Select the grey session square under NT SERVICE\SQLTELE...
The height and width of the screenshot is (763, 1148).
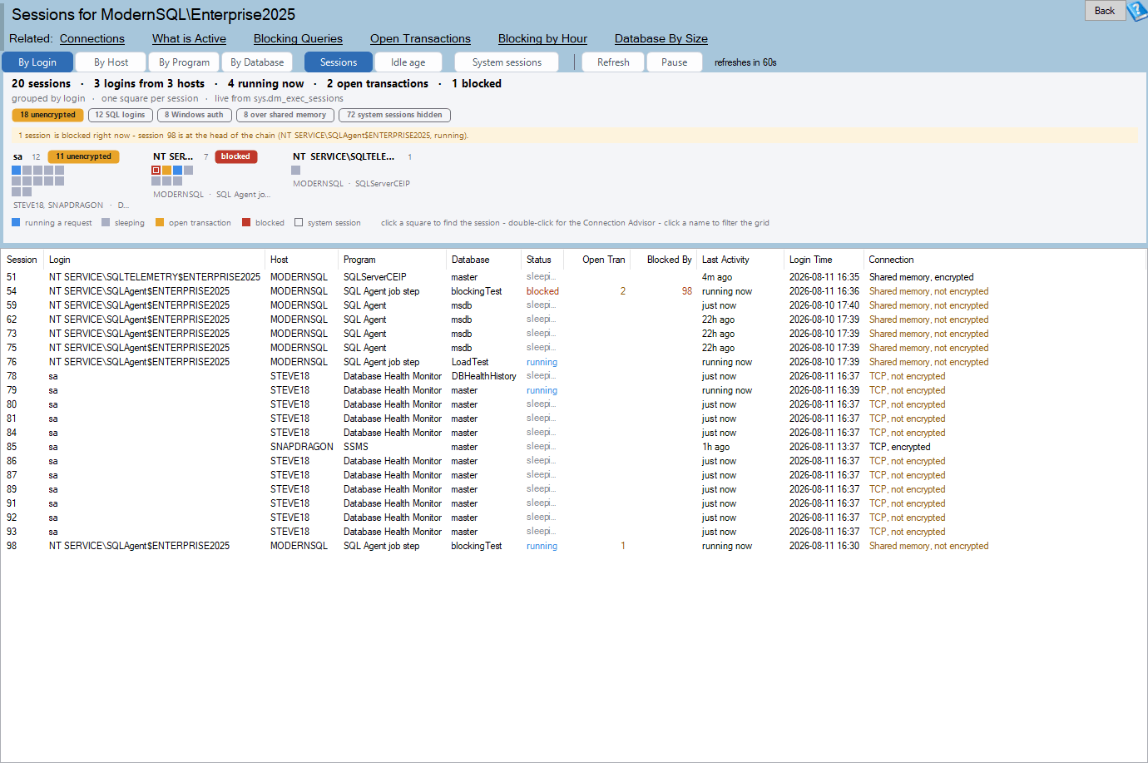click(x=295, y=171)
